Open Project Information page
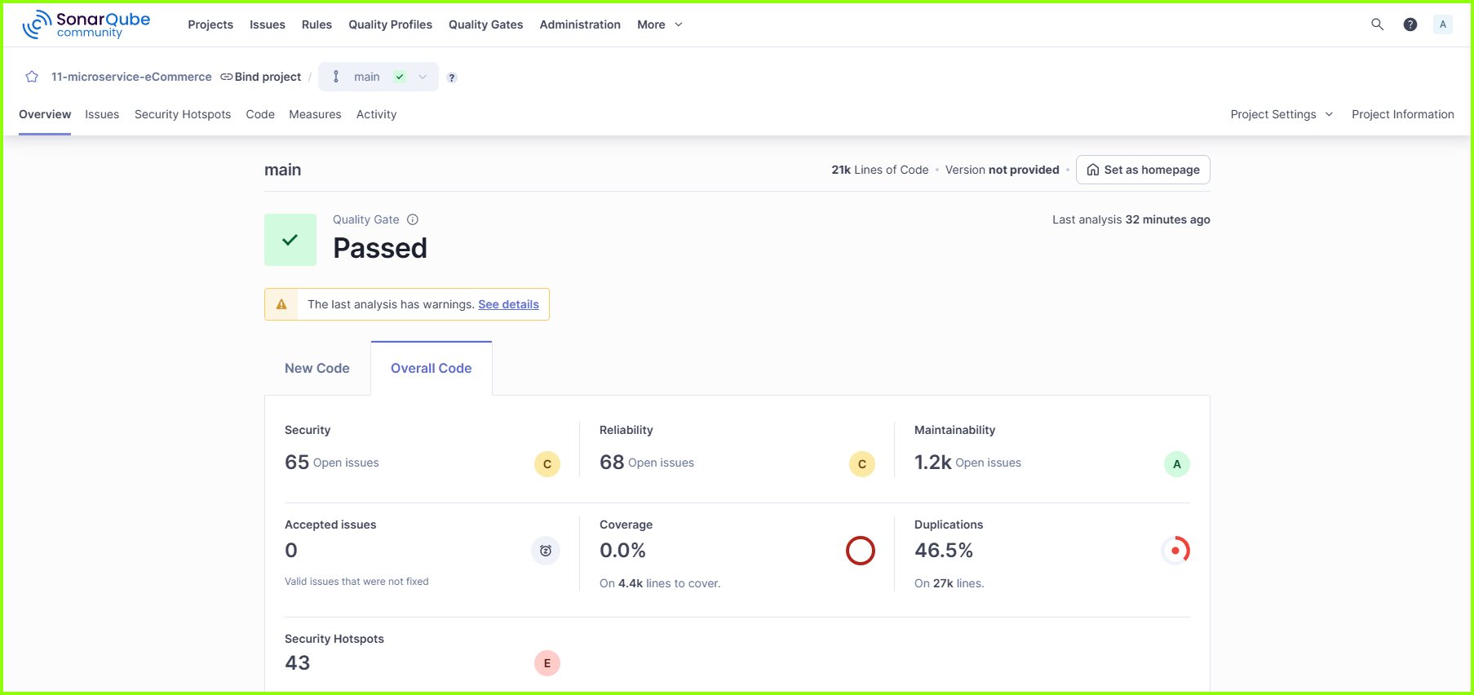 tap(1403, 114)
